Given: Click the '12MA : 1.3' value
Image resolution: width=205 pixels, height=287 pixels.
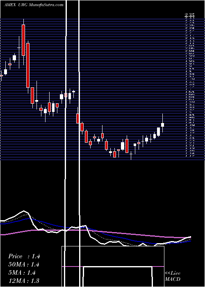Looking at the screenshot, I should (24, 281).
